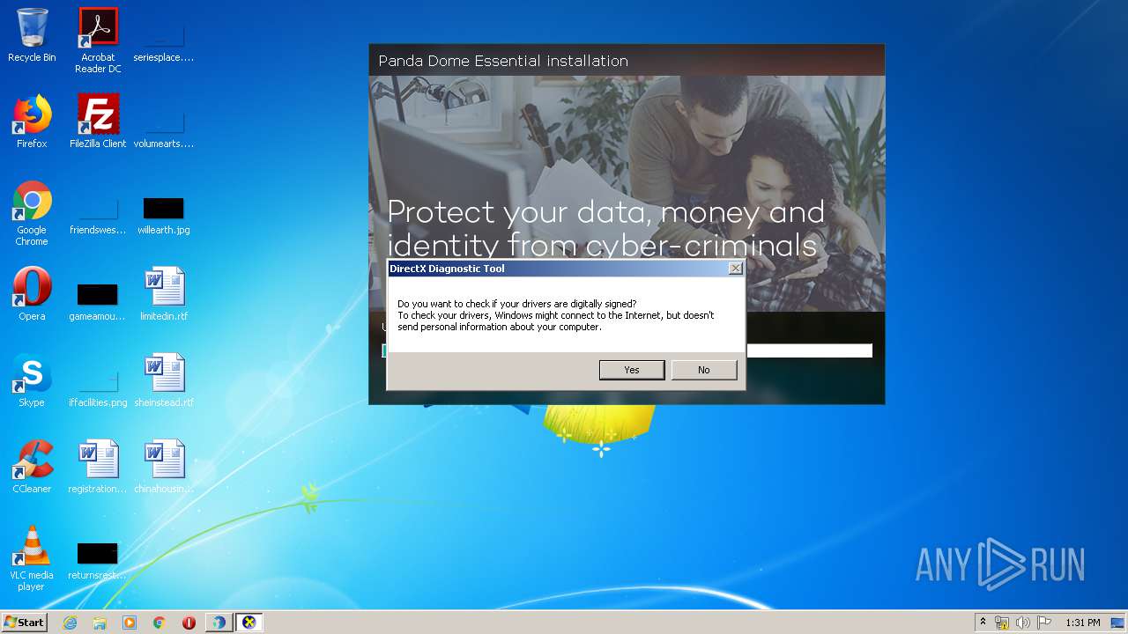
Task: Click No in DirectX Diagnostic Tool dialog
Action: pyautogui.click(x=704, y=370)
